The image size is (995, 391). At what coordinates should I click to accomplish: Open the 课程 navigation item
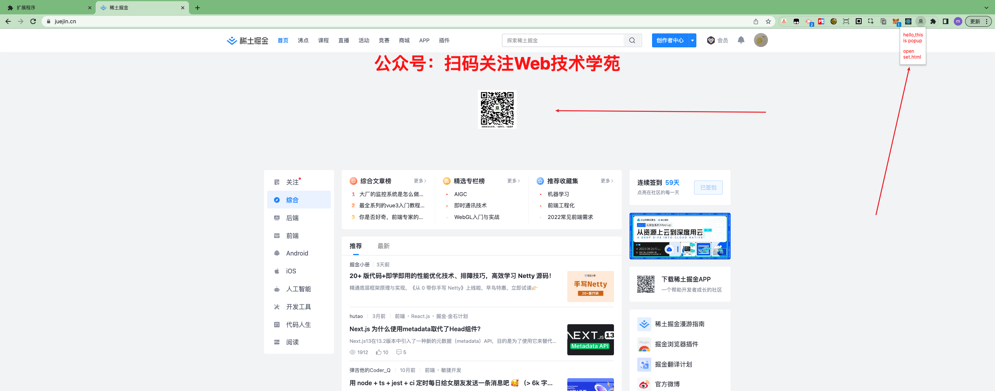pos(323,40)
